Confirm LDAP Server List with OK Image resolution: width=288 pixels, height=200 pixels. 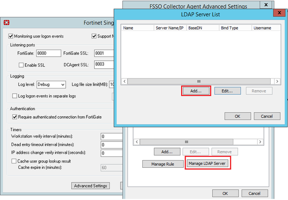tap(238, 116)
